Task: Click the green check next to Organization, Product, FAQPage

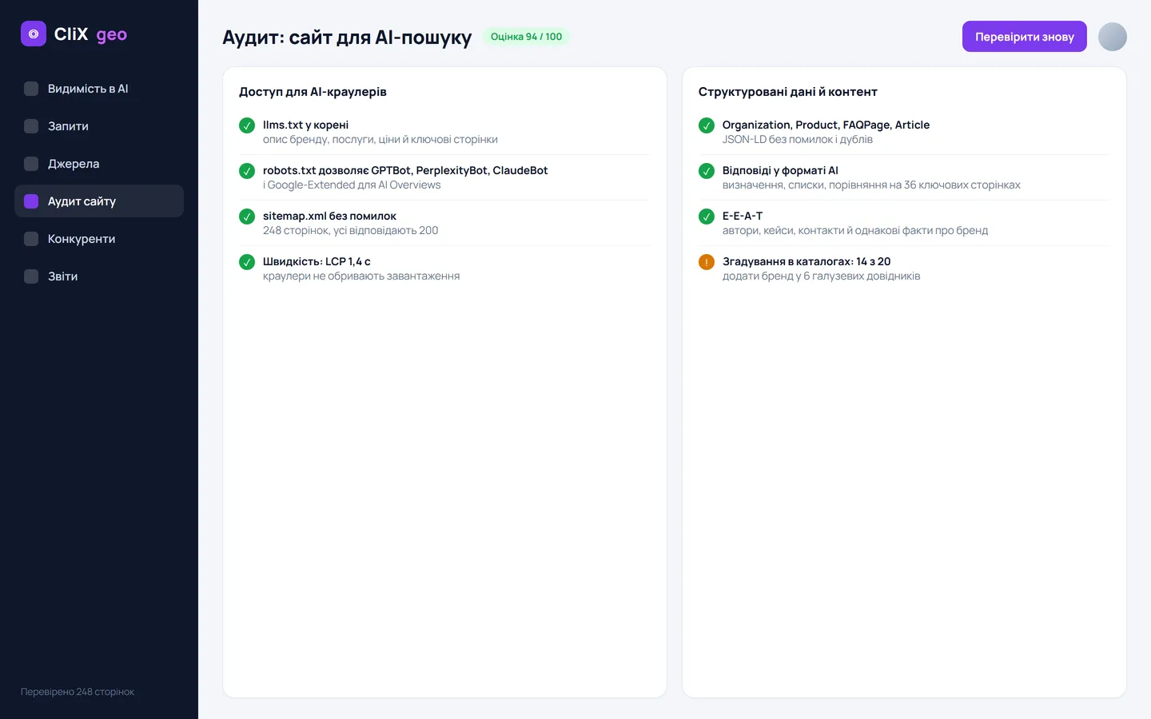Action: tap(707, 125)
